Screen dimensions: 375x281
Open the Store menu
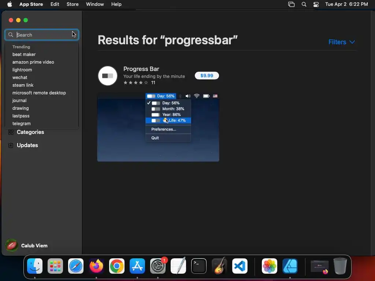tap(73, 4)
